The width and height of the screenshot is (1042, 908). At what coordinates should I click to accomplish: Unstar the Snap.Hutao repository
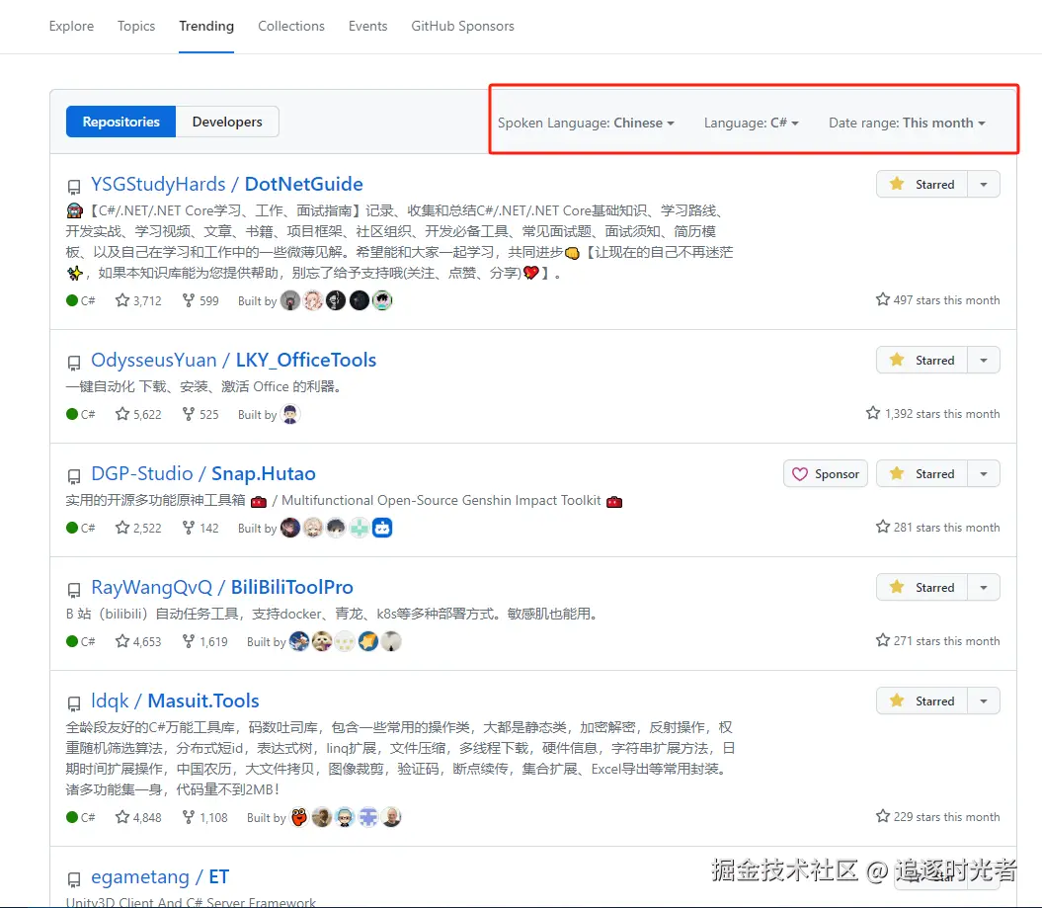922,474
